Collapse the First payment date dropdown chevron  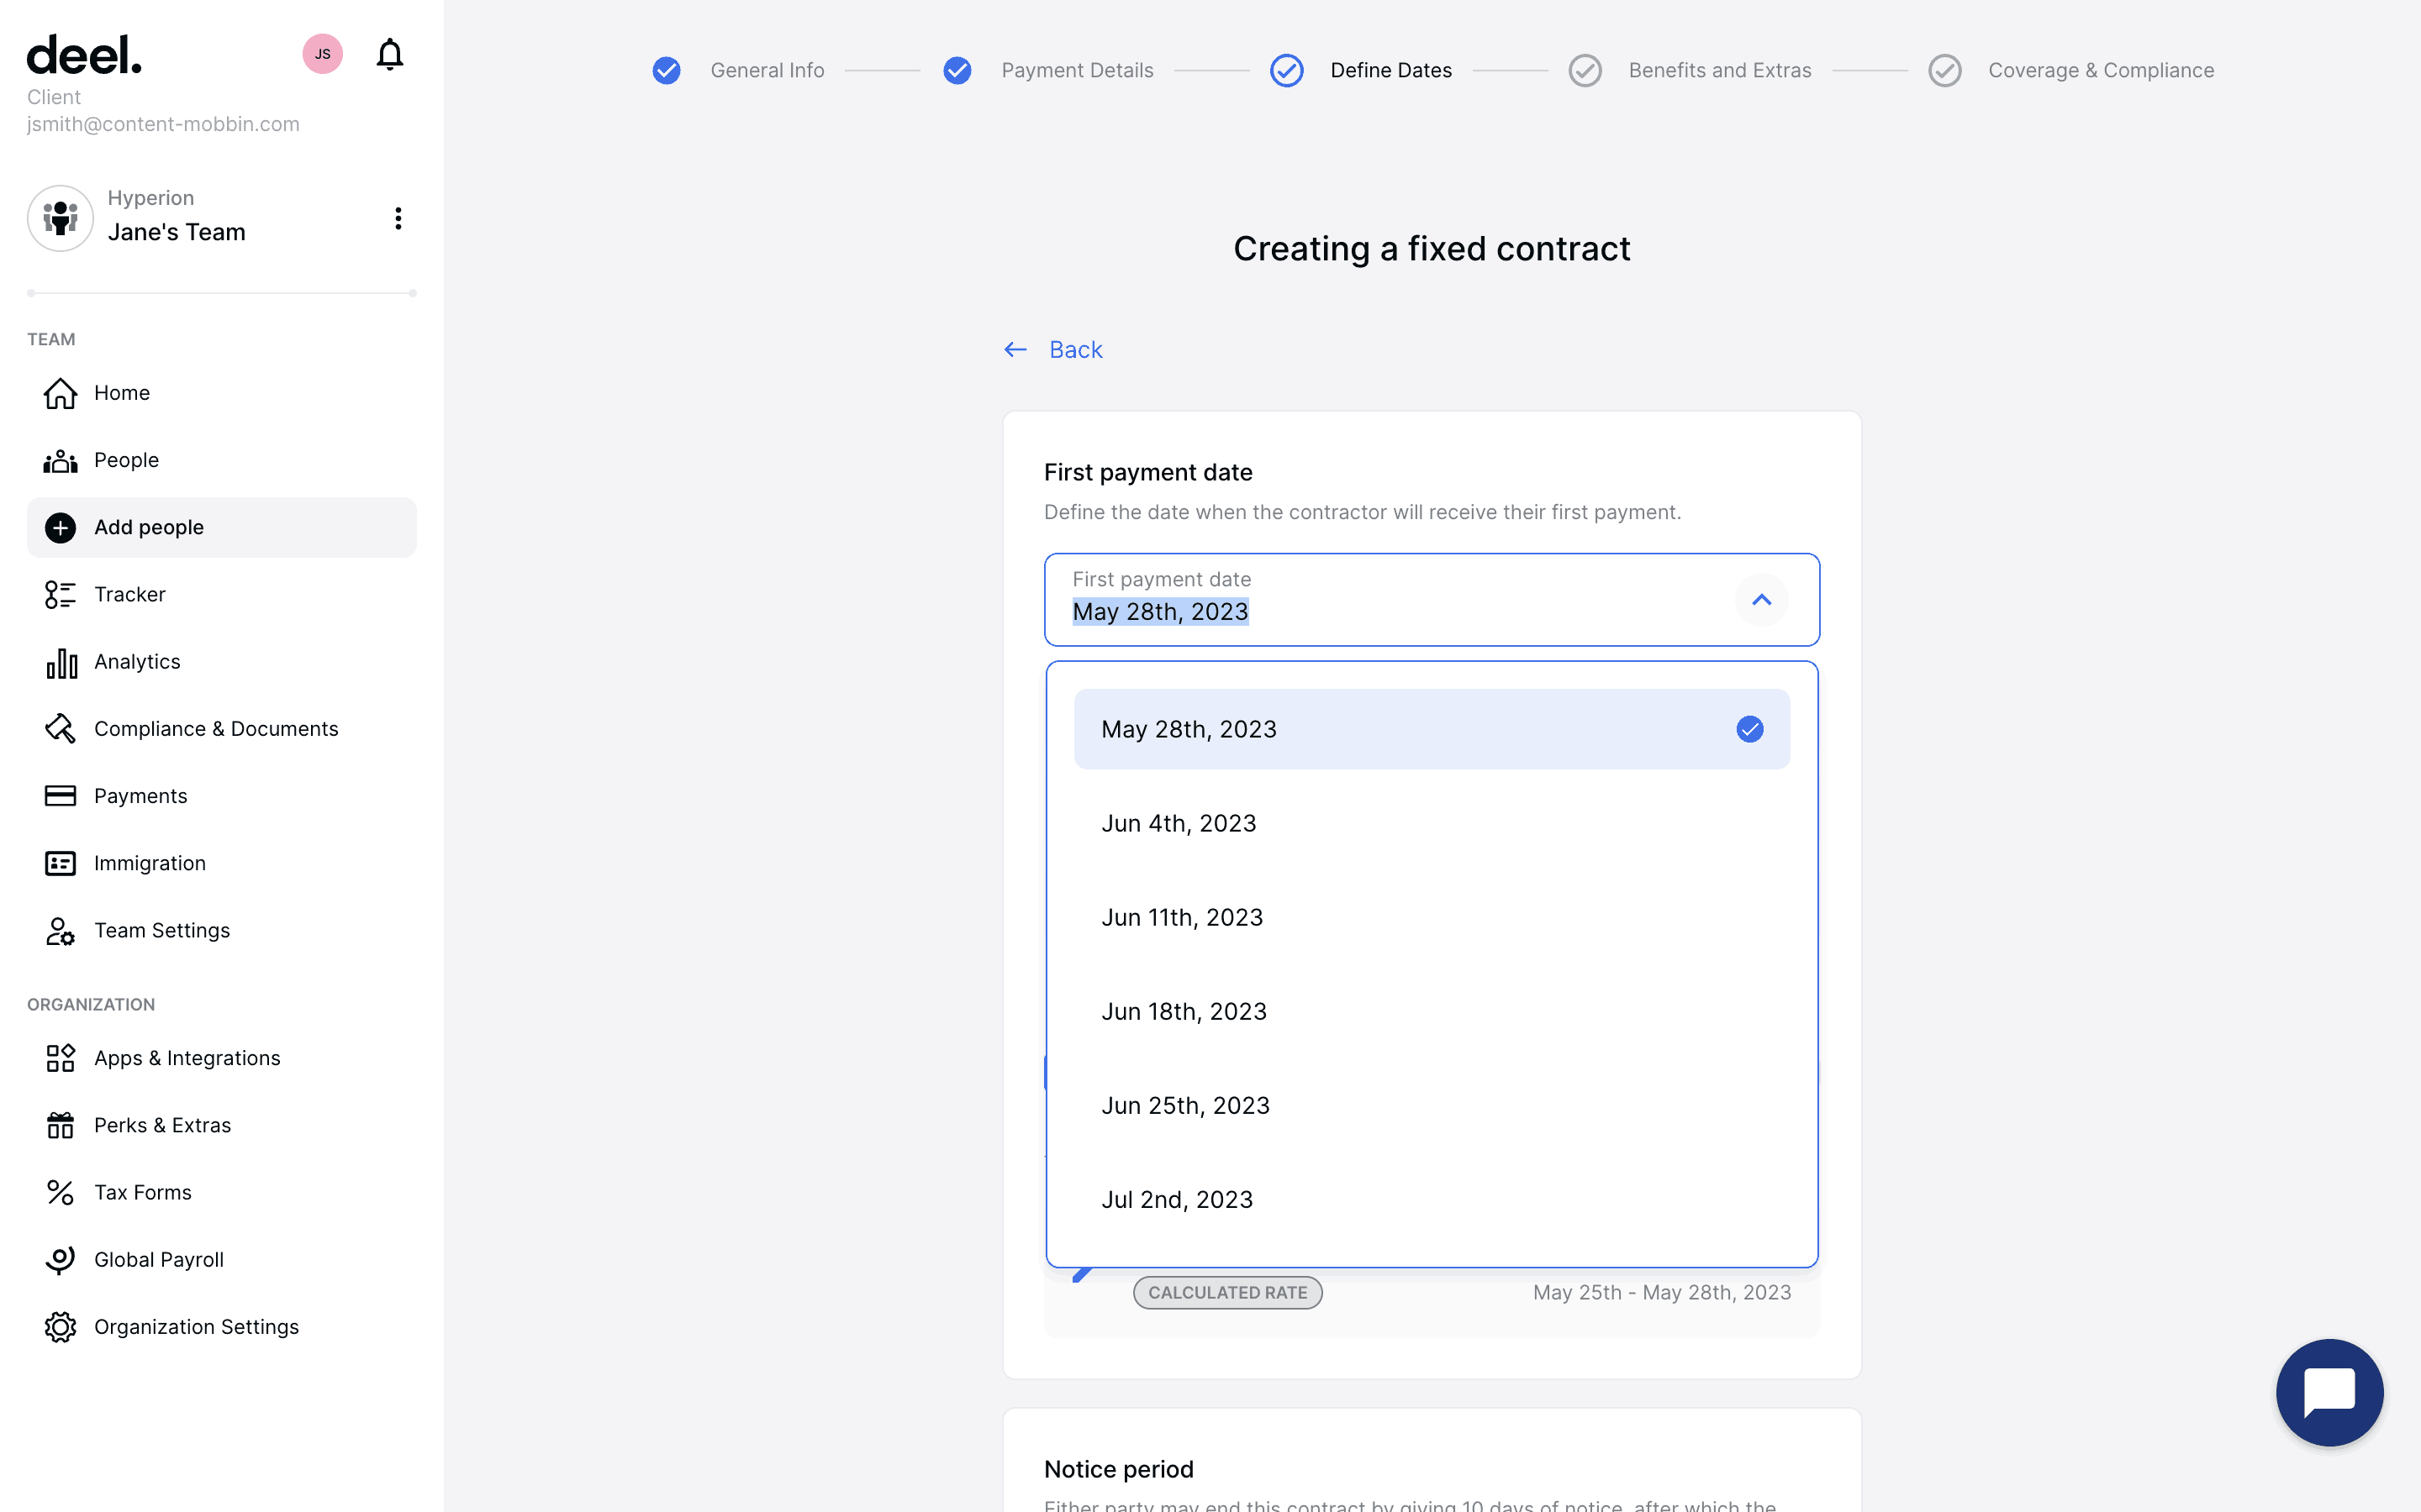click(x=1761, y=600)
